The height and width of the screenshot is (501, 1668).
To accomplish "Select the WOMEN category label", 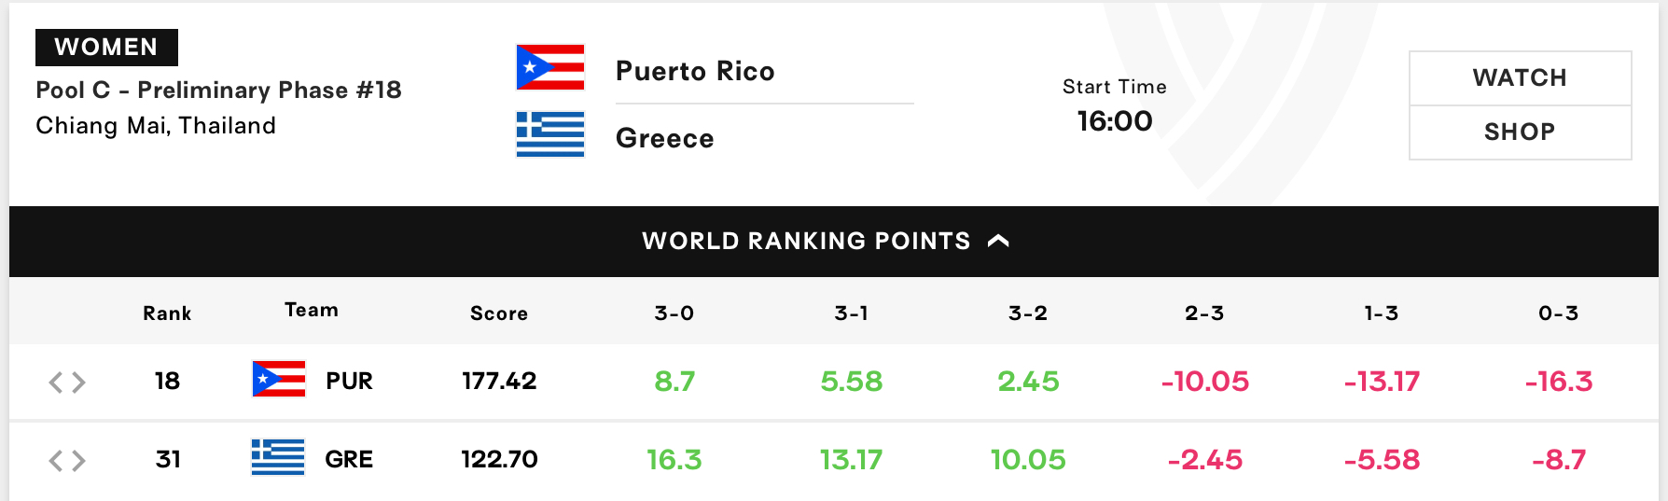I will coord(106,47).
